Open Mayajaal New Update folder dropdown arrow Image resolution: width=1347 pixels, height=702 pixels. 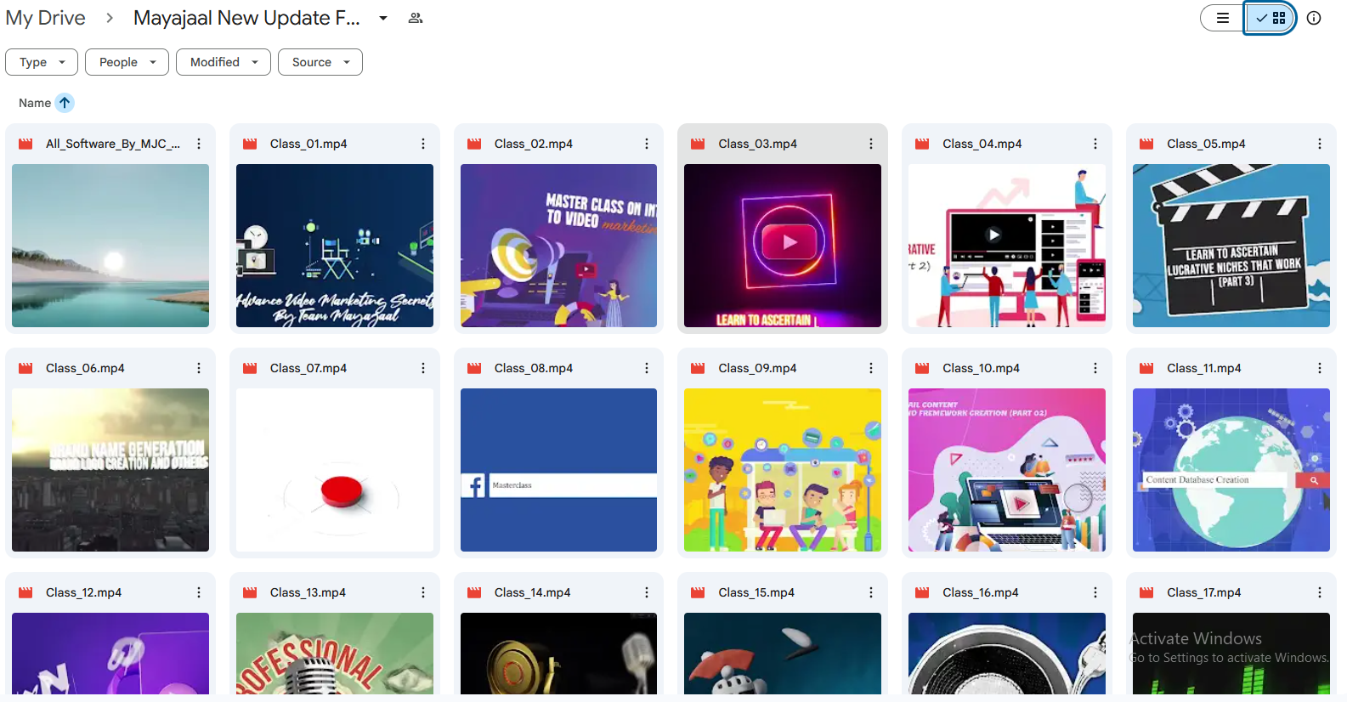(x=383, y=18)
